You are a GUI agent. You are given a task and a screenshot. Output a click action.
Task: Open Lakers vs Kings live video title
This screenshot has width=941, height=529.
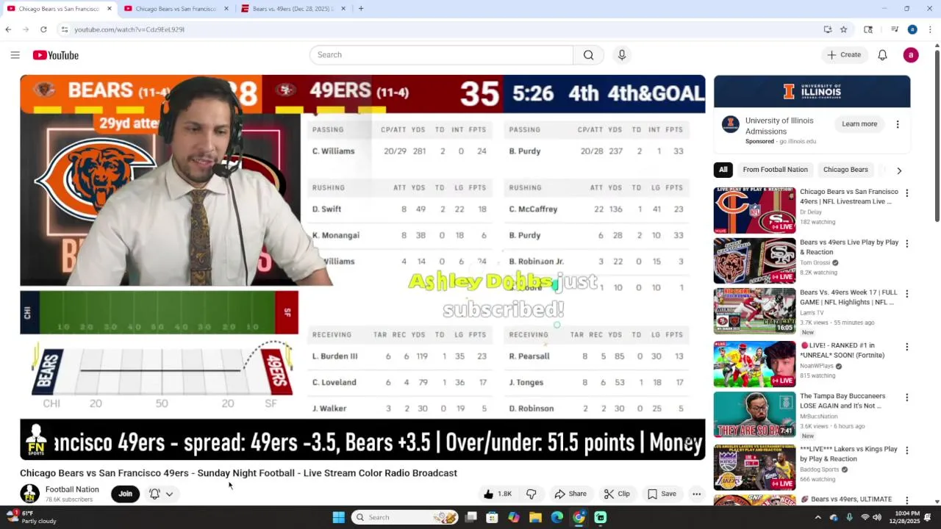pos(848,453)
